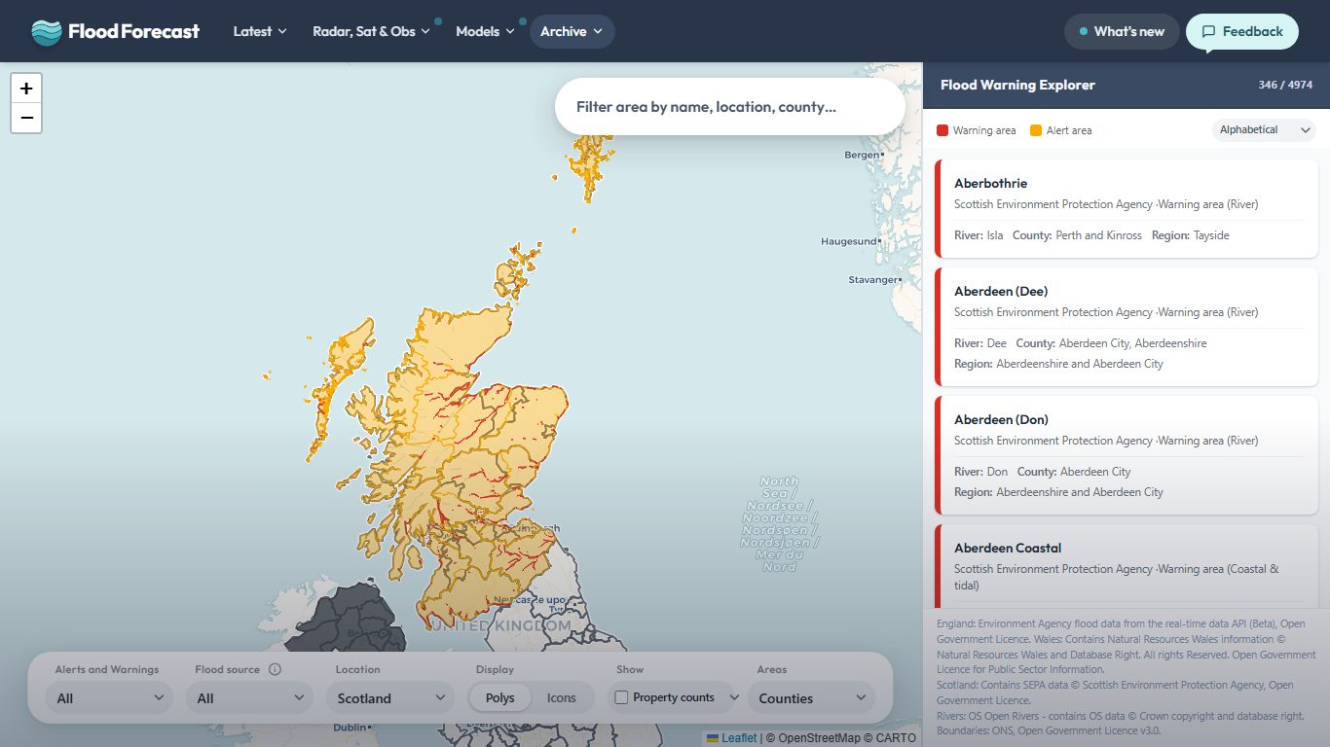Open the Aberdeen Coastal warning card

click(1127, 567)
